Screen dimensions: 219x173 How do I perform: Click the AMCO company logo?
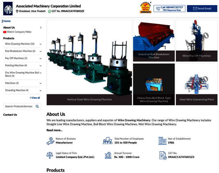[8, 9]
